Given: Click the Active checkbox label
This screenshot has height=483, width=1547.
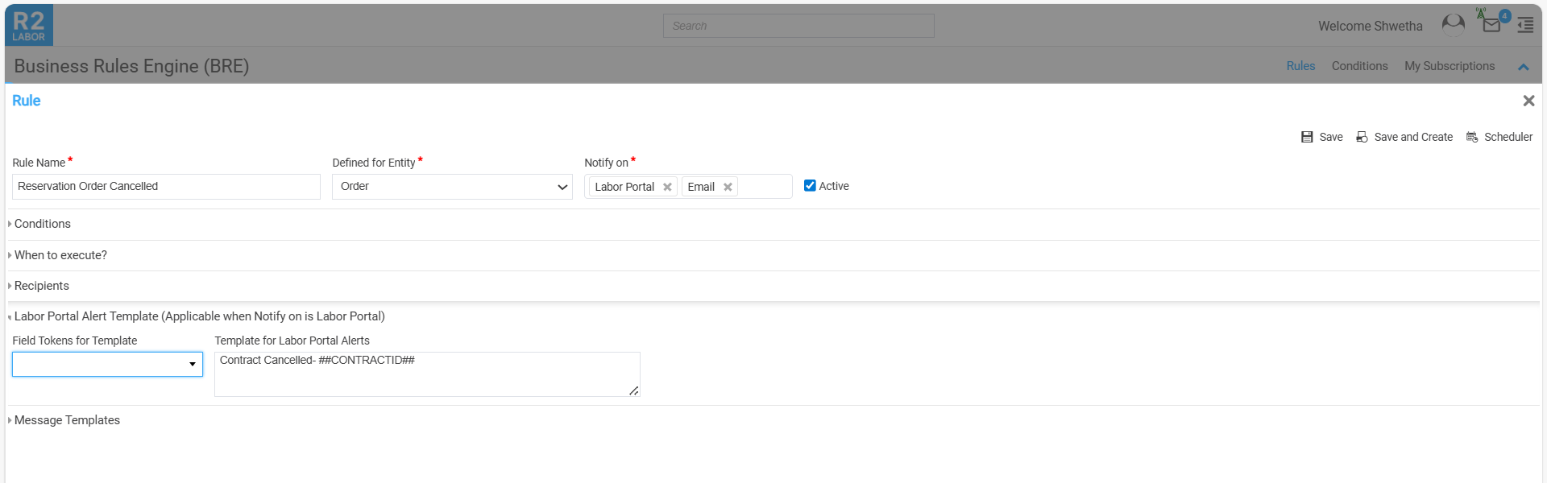Looking at the screenshot, I should [x=834, y=186].
